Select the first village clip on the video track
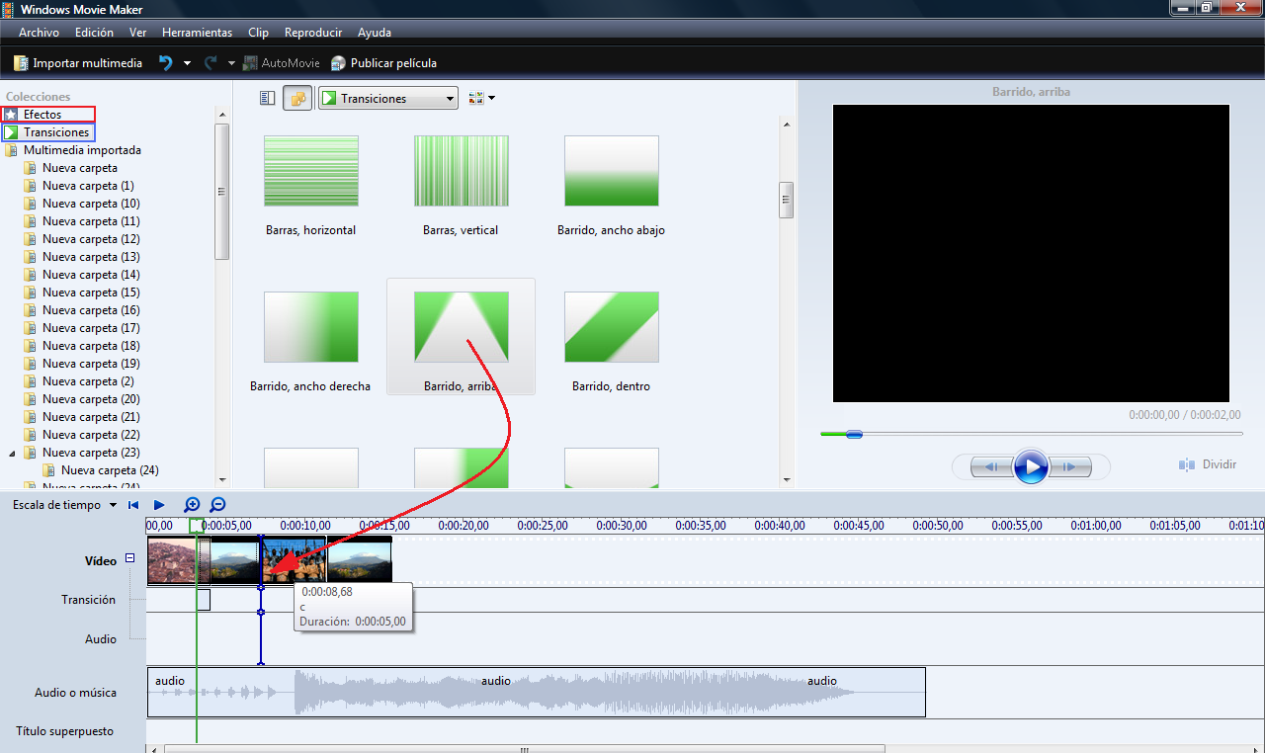Image resolution: width=1265 pixels, height=753 pixels. [x=173, y=560]
